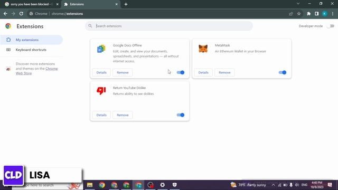Click the Return YouTube Dislike icon
The image size is (338, 190).
[101, 91]
